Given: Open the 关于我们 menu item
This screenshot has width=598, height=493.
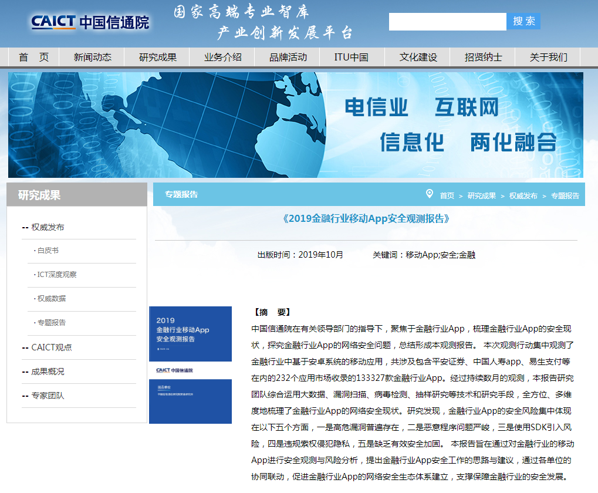Looking at the screenshot, I should pyautogui.click(x=548, y=58).
